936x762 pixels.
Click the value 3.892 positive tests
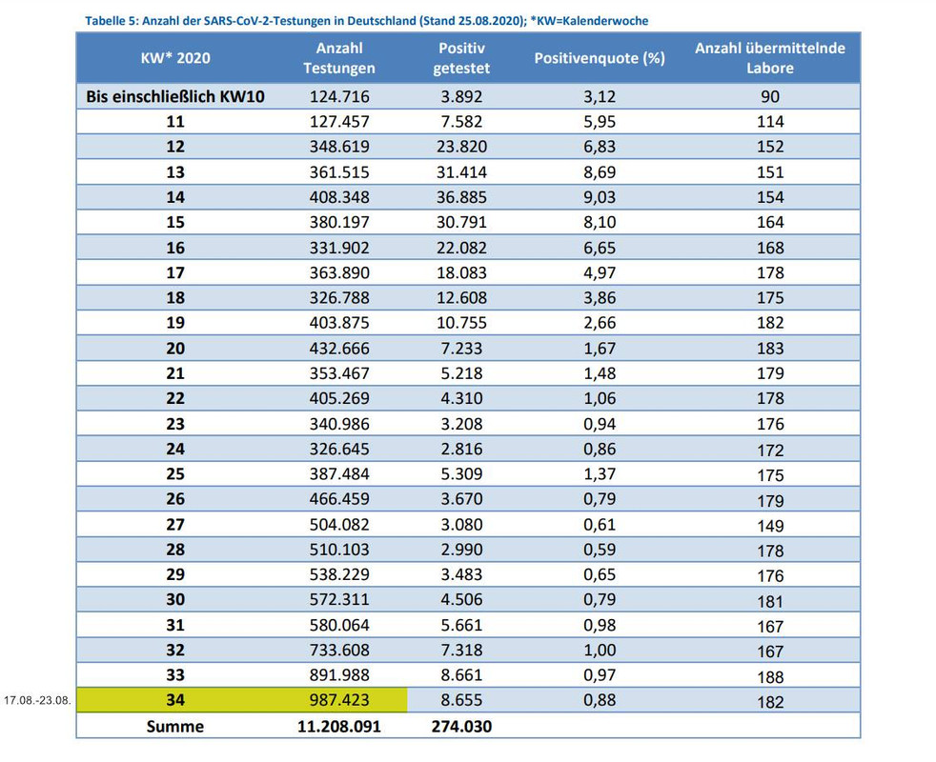coord(461,96)
